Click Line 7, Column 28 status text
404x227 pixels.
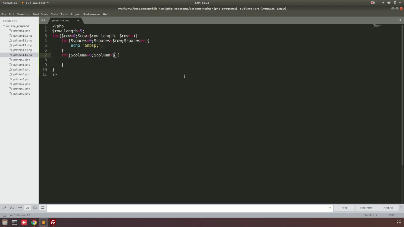(19, 215)
